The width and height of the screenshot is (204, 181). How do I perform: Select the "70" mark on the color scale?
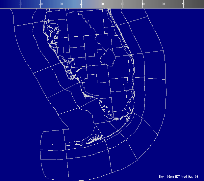point(143,4)
